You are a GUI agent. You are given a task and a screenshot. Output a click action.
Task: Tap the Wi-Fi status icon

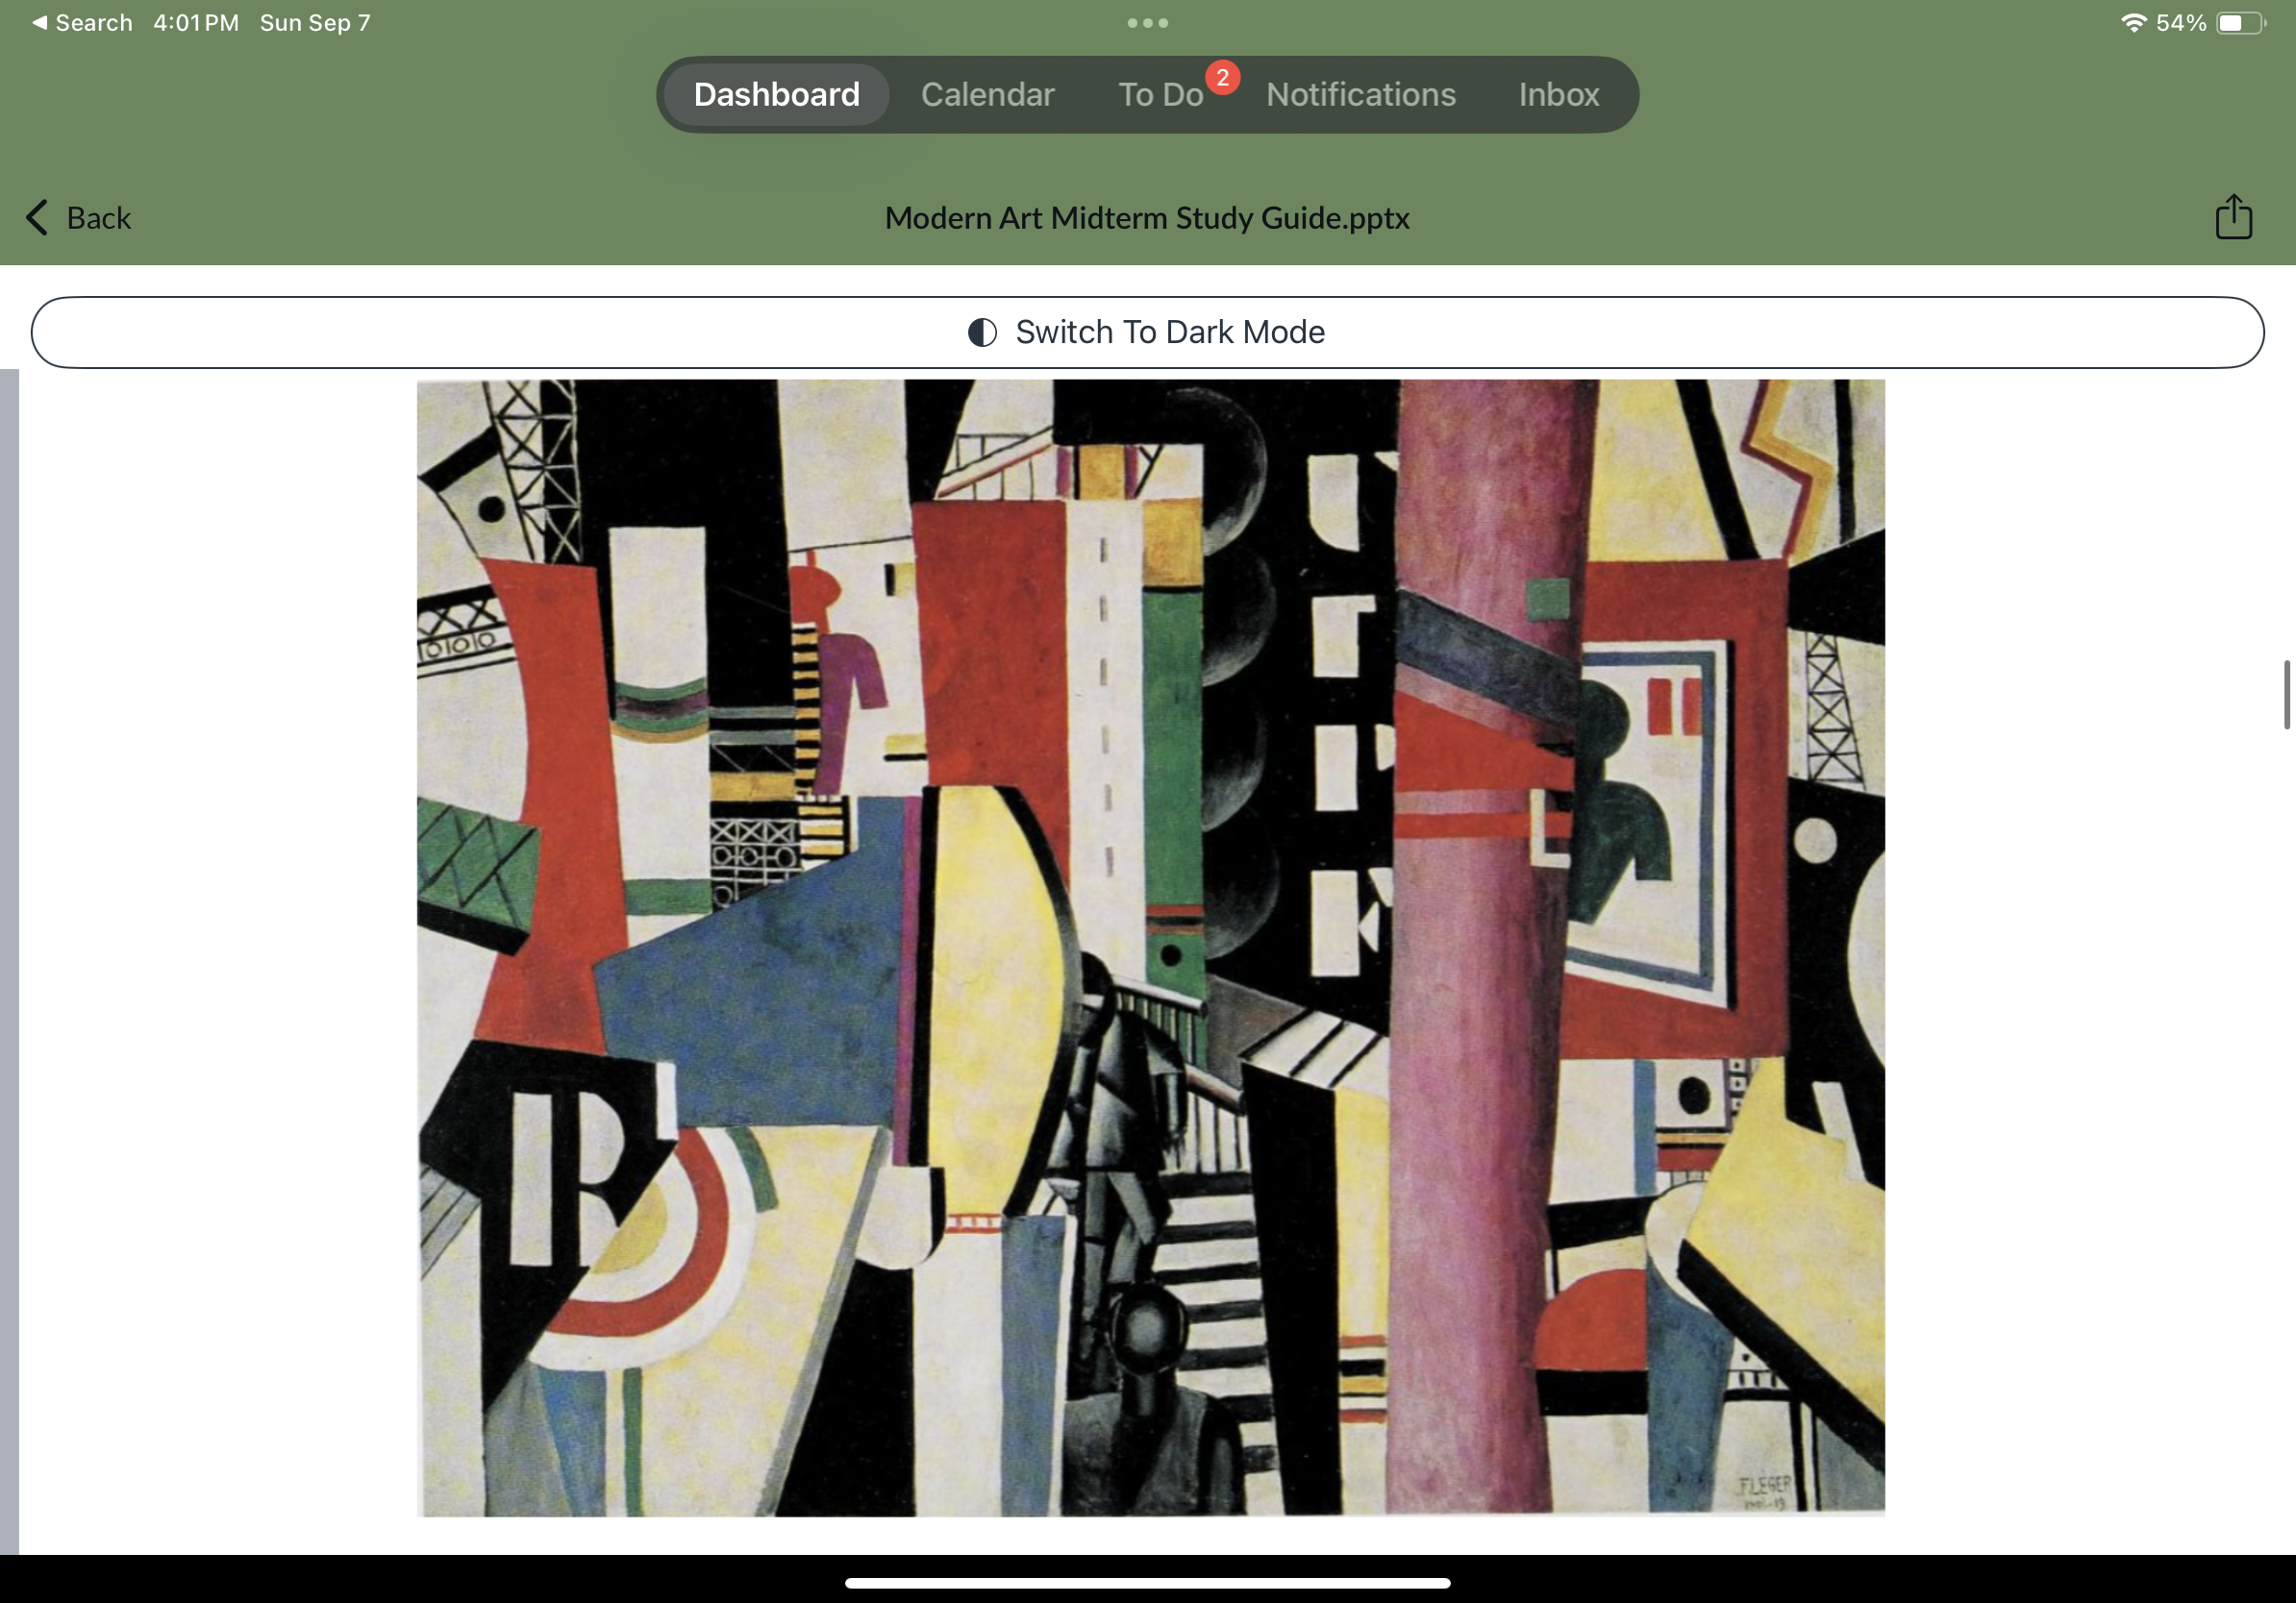coord(2132,23)
